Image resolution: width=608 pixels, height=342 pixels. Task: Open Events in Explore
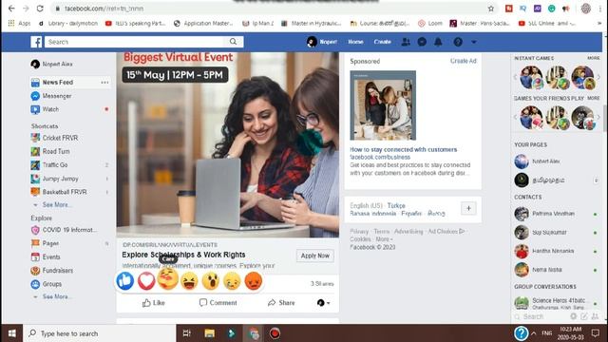[x=51, y=256]
